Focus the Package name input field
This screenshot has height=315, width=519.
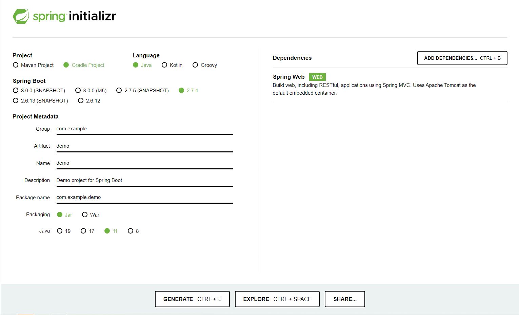[144, 198]
